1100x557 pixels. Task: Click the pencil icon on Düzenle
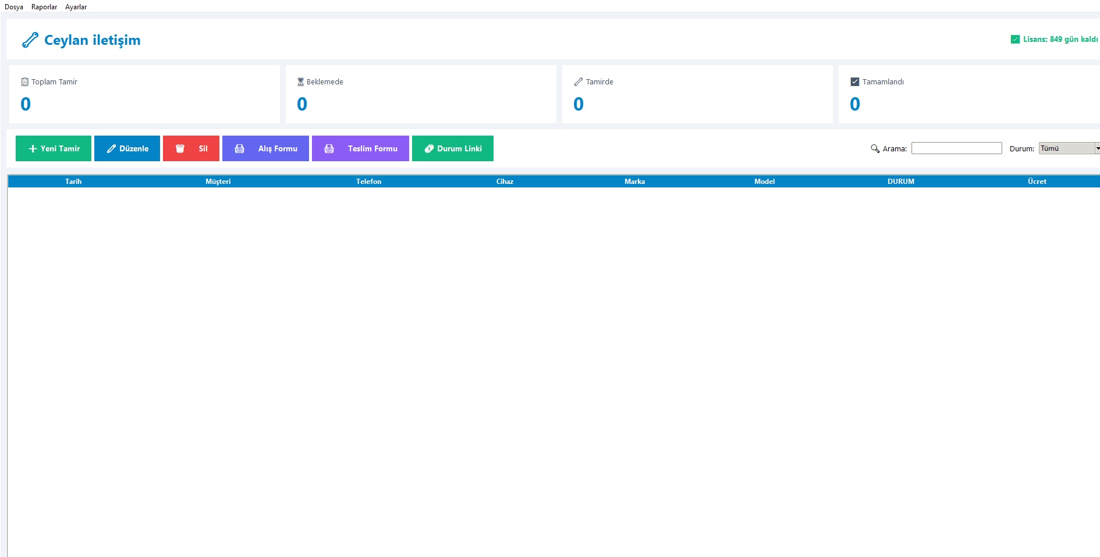[x=111, y=149]
